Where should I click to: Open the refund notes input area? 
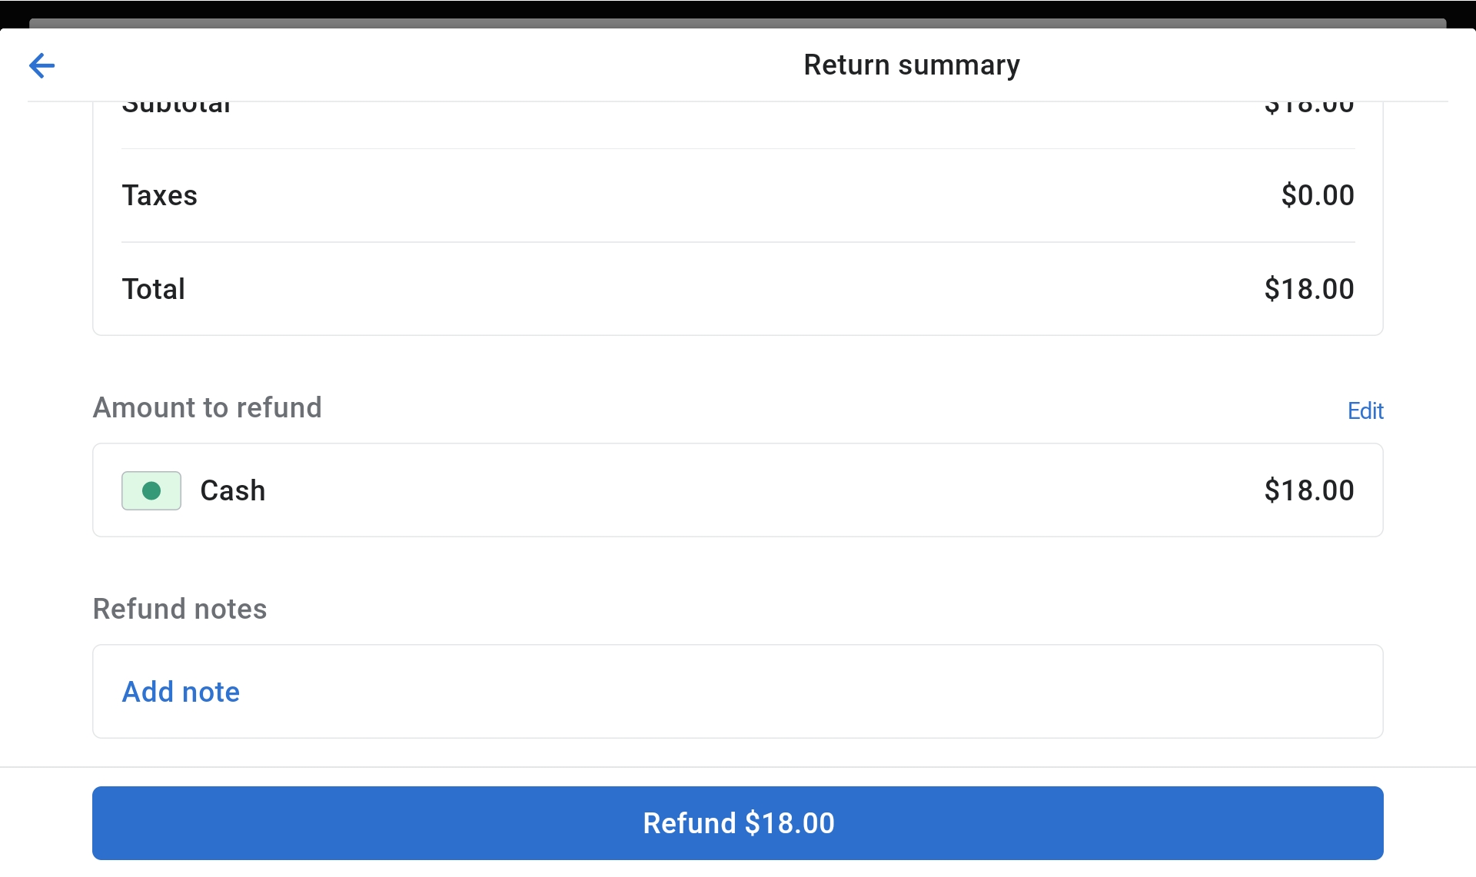(x=736, y=691)
